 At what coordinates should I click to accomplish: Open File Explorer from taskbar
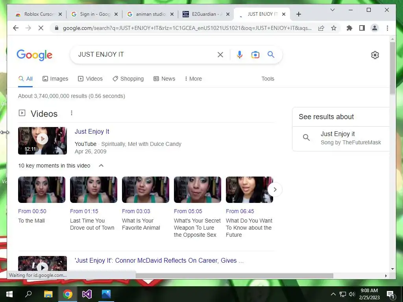[x=48, y=294]
